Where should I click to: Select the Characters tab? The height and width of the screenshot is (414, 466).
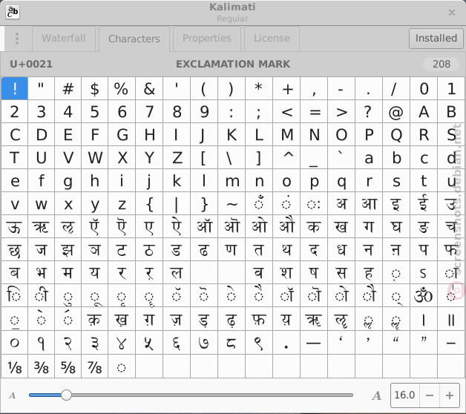coord(134,39)
